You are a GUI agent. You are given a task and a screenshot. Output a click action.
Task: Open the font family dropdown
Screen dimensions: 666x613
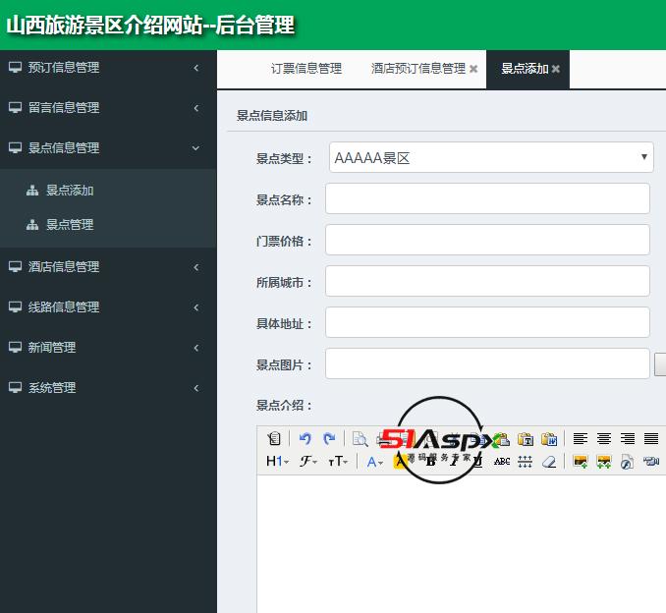(308, 462)
